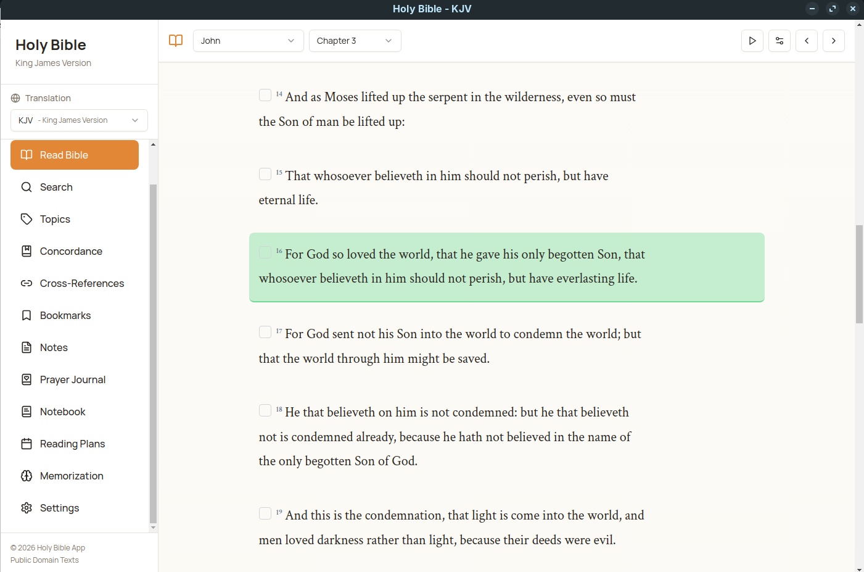Open the Search menu item
This screenshot has width=864, height=572.
[x=75, y=187]
